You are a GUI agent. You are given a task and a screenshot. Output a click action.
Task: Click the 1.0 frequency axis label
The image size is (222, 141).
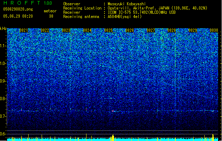[3, 63]
